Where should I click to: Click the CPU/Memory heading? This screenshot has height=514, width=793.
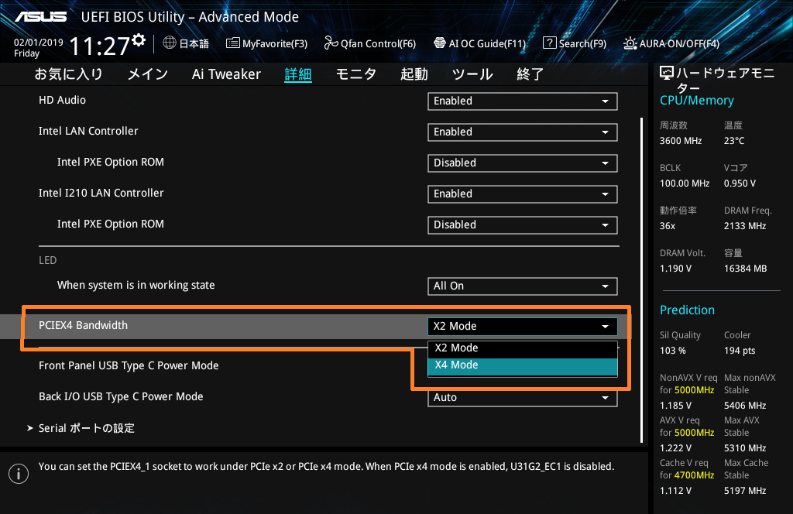[696, 101]
